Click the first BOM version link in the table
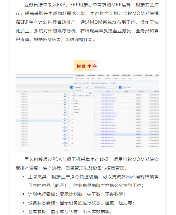Viewport: 176px width, 215px height. pyautogui.click(x=107, y=95)
